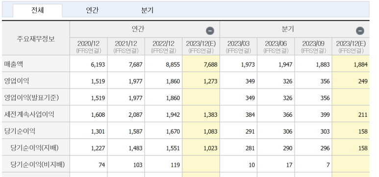The height and width of the screenshot is (177, 379).
Task: Select the 2020/12 annual column header
Action: 88,46
